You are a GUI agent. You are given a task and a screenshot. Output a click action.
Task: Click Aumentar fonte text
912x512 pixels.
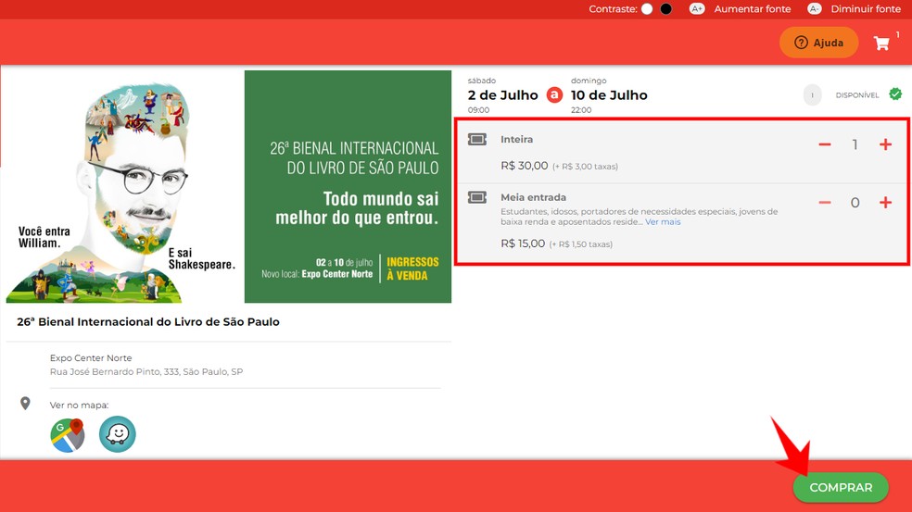[752, 8]
